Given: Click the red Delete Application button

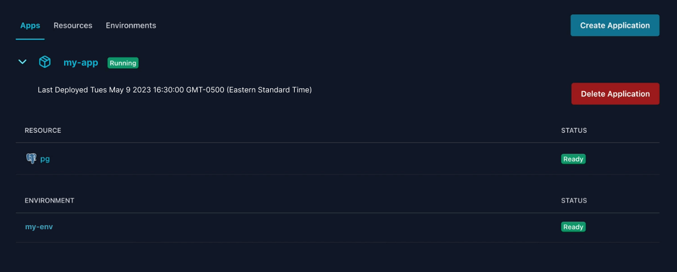Looking at the screenshot, I should pos(615,94).
